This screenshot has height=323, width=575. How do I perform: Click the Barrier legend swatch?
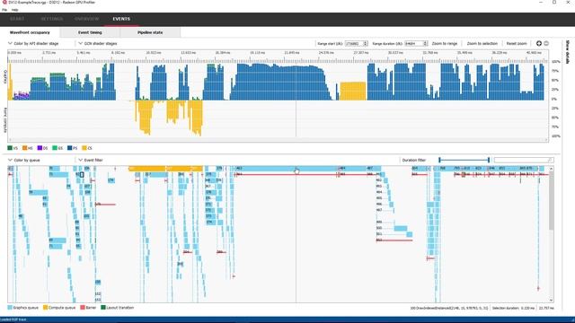tap(83, 308)
